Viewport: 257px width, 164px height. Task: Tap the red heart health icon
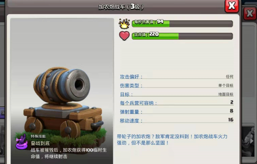point(124,35)
